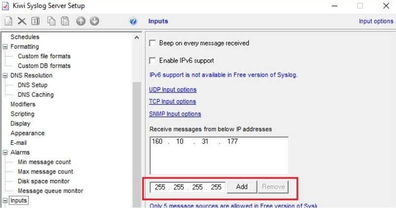
Task: Toggle Enable IPv6 support checkbox
Action: [x=152, y=60]
